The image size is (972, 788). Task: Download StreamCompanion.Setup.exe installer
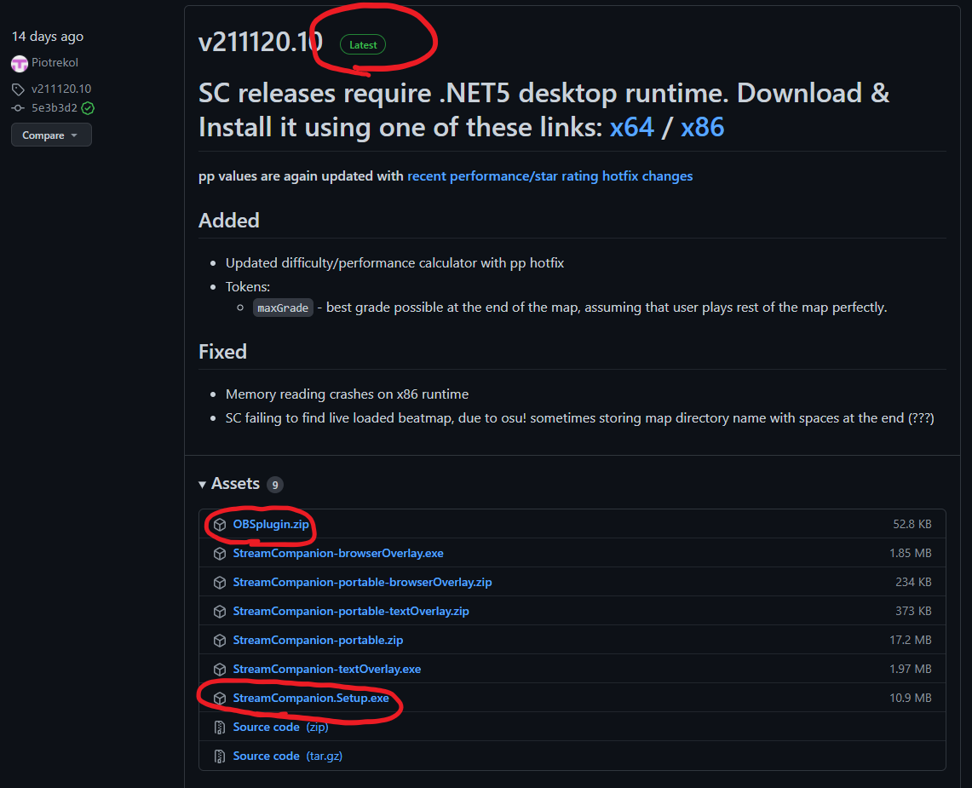click(x=311, y=698)
